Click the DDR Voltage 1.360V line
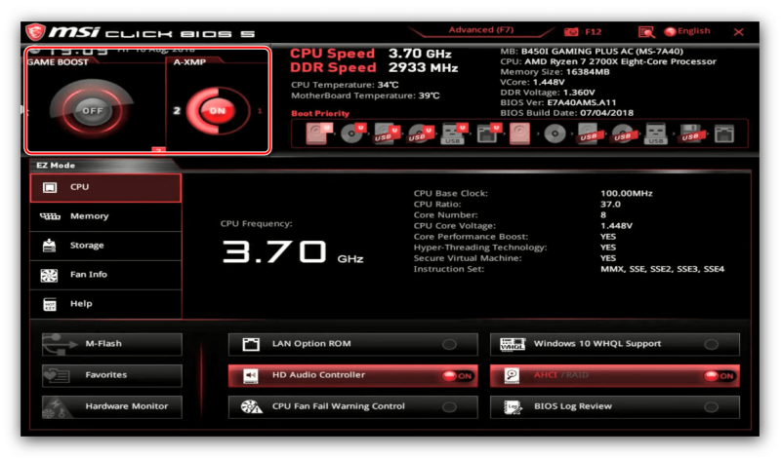Screen dimensions: 781x458 tap(548, 93)
